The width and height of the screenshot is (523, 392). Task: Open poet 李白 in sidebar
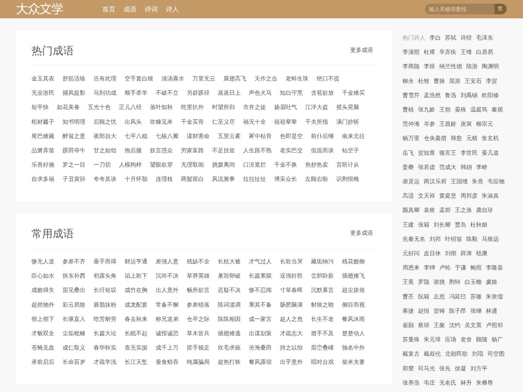435,38
